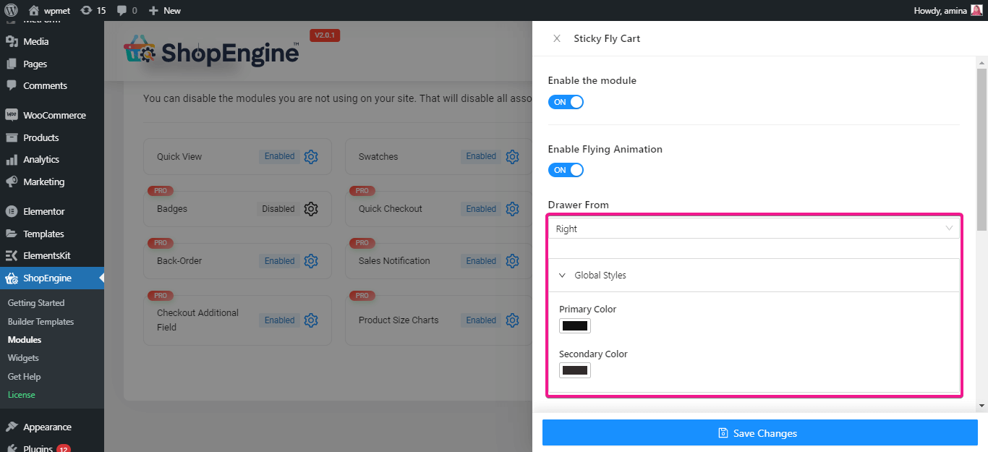The image size is (988, 452).
Task: Toggle Sales Notification Enabled status badge
Action: (481, 261)
